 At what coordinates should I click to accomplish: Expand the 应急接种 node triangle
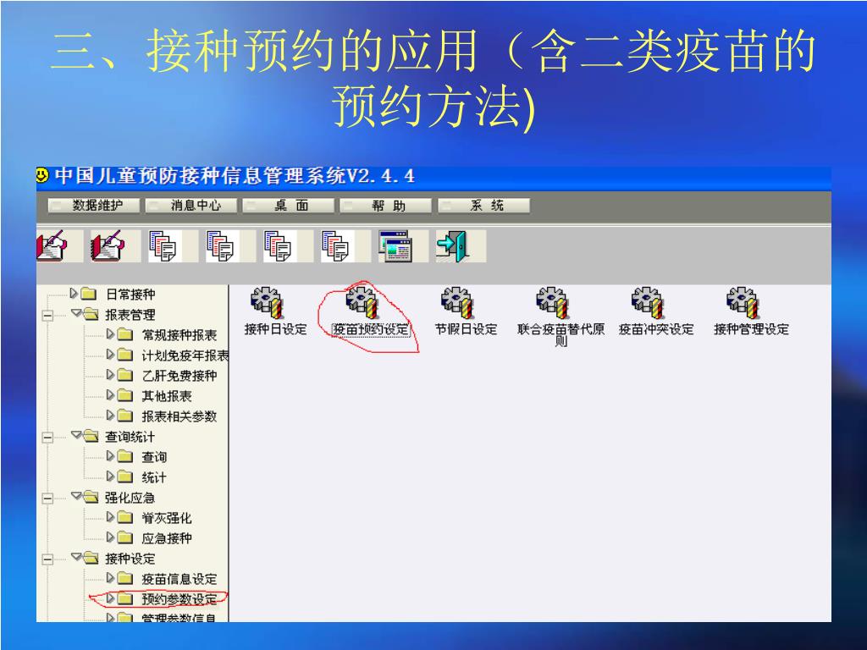click(111, 537)
